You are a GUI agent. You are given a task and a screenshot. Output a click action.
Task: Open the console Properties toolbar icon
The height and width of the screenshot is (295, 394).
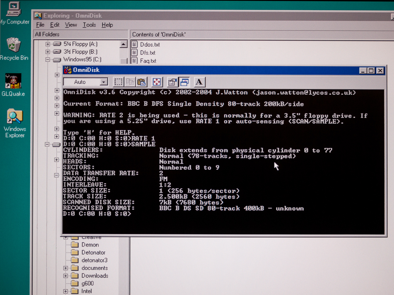tap(172, 82)
